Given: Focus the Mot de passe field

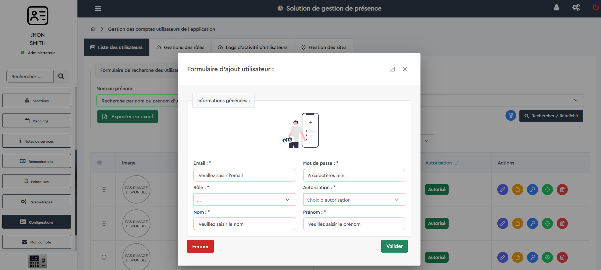Looking at the screenshot, I should tap(354, 175).
